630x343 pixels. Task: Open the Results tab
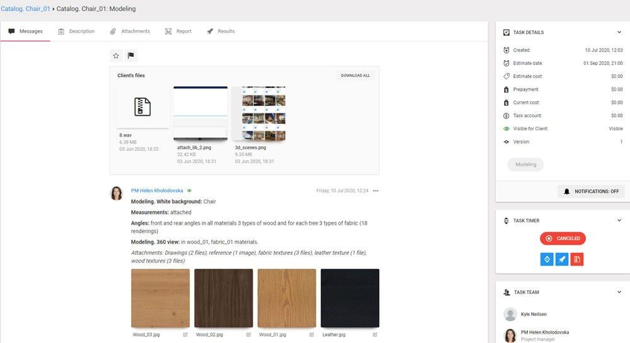coord(220,31)
